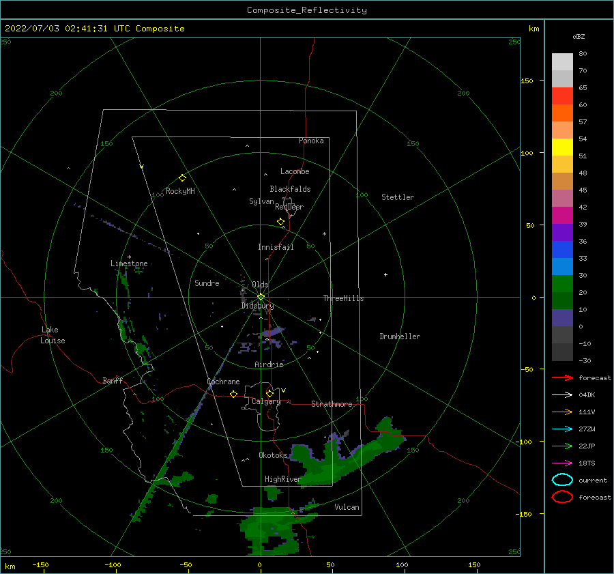
Task: Click the yellow diamond marker inside Calgary outline
Action: point(269,393)
